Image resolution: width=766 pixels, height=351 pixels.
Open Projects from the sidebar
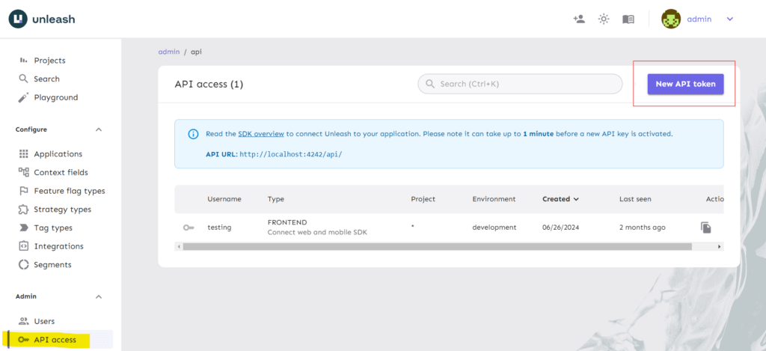point(49,61)
